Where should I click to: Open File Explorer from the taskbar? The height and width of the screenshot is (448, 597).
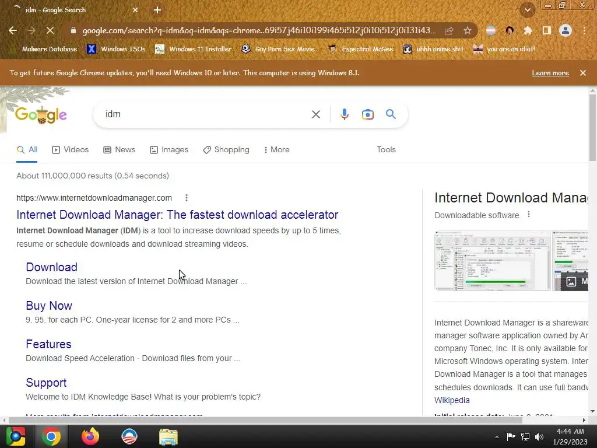click(x=168, y=437)
